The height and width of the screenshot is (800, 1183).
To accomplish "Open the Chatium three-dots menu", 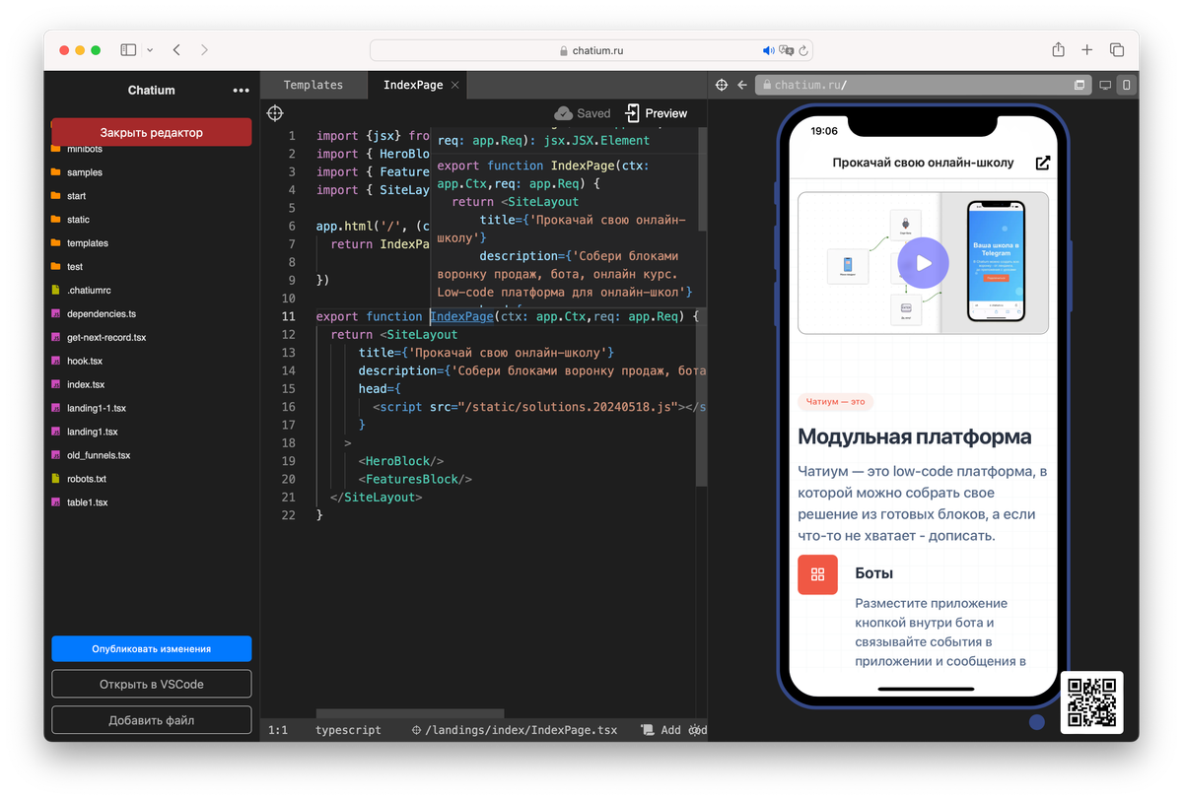I will 242,91.
